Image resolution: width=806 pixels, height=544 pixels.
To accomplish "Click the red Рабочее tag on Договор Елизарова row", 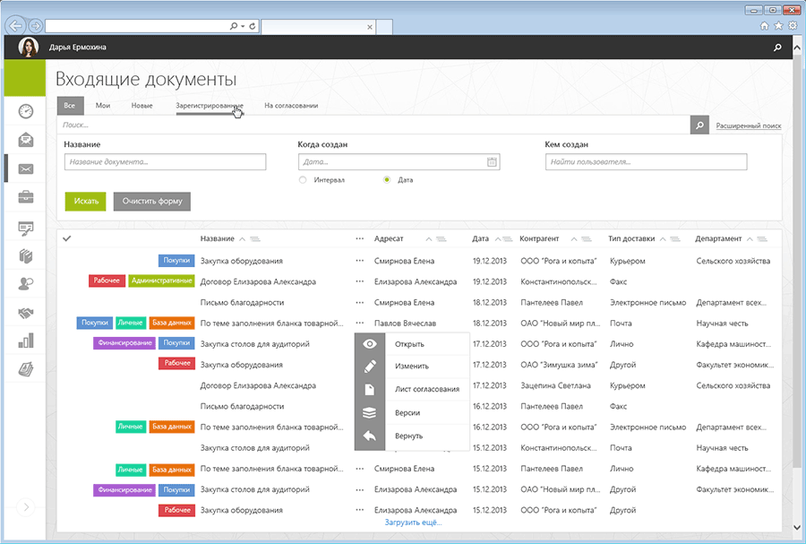I will 107,281.
